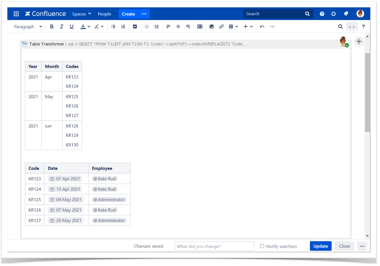Open the app switcher grid
This screenshot has width=380, height=266.
(x=16, y=14)
